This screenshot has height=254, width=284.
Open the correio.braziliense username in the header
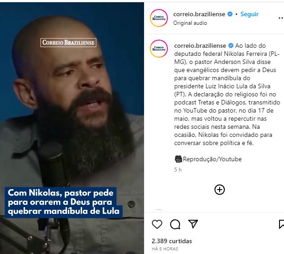click(199, 14)
